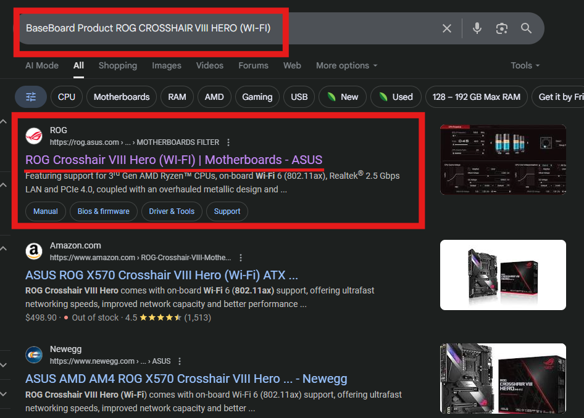Viewport: 584px width, 418px height.
Task: Open the Manual sitelink
Action: coord(46,211)
